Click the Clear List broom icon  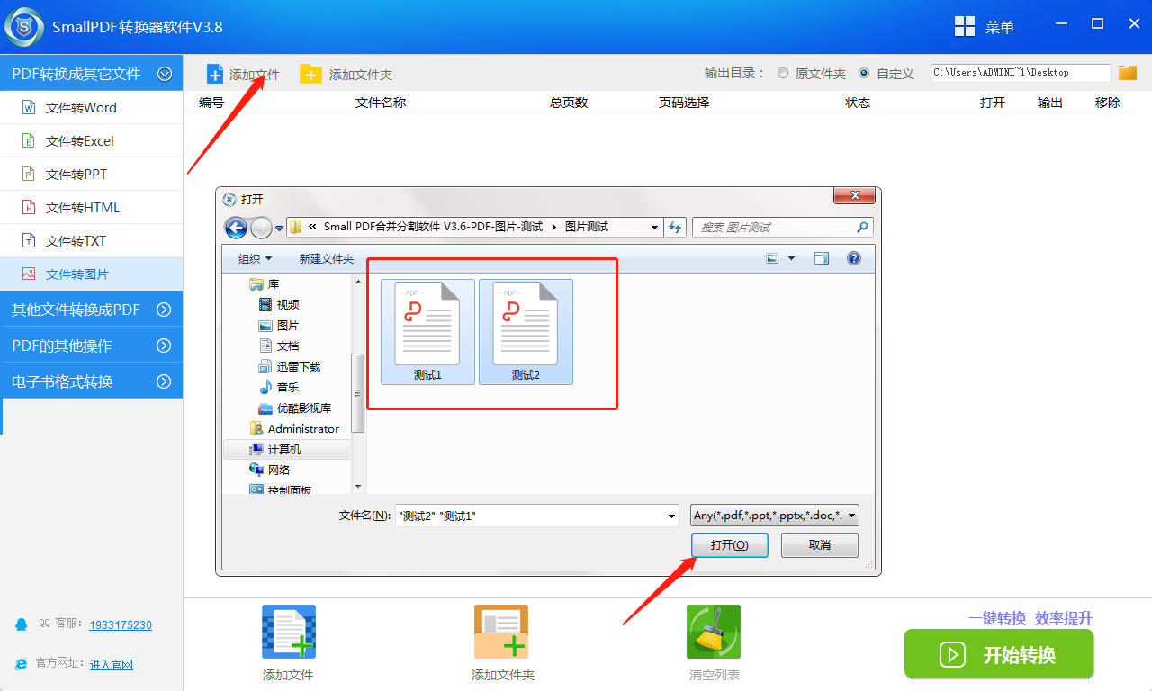point(714,632)
